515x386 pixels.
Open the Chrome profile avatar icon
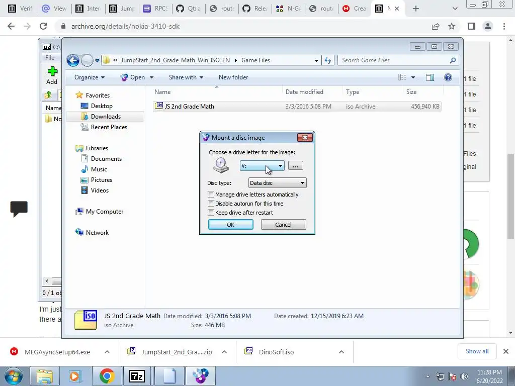pyautogui.click(x=488, y=26)
